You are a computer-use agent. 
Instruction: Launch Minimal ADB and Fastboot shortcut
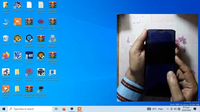point(52,75)
